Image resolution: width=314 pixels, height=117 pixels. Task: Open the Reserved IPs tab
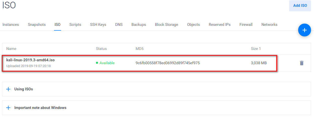click(220, 25)
